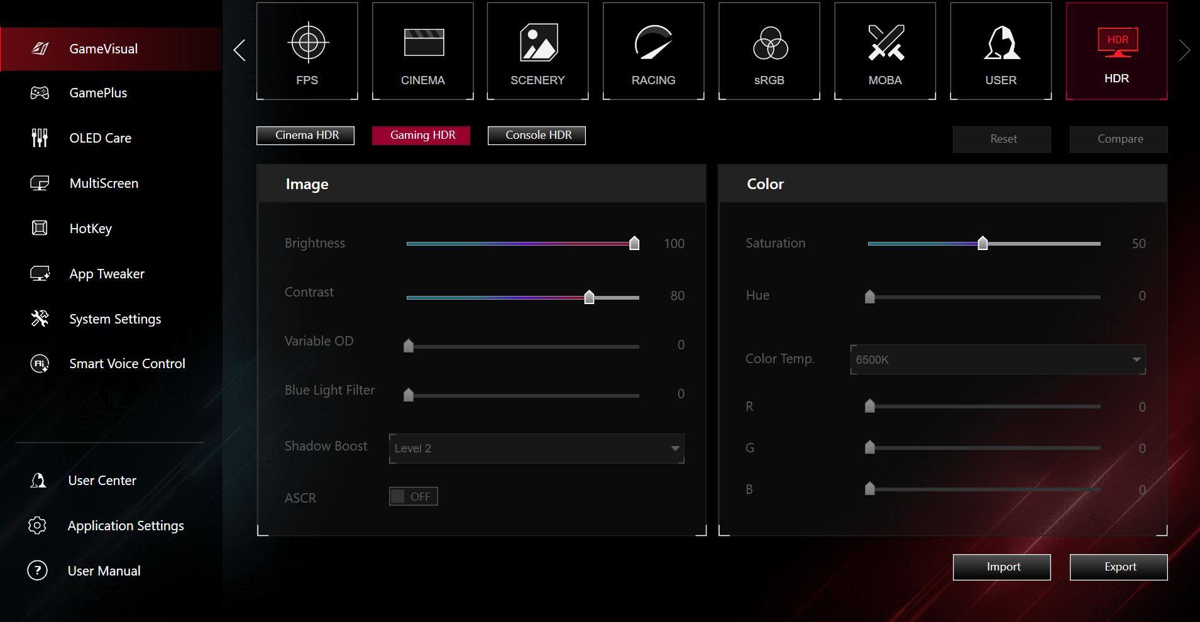Open the OLED Care sidebar icon
This screenshot has width=1200, height=622.
tap(40, 138)
